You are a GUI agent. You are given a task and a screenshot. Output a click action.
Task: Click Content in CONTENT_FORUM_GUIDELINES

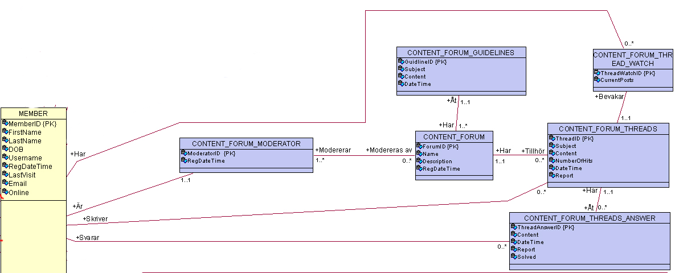[415, 77]
